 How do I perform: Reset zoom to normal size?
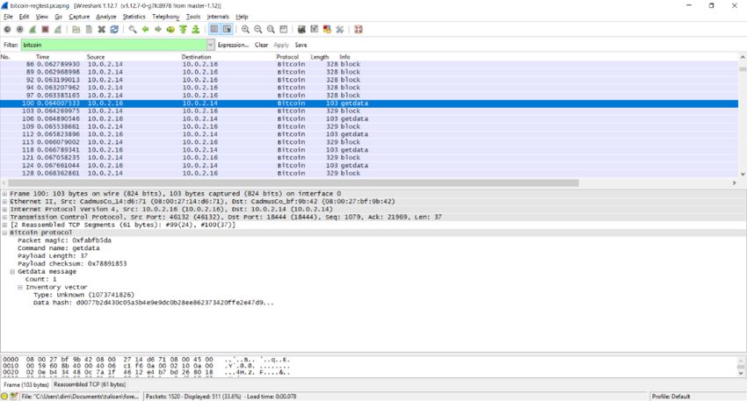click(x=271, y=30)
